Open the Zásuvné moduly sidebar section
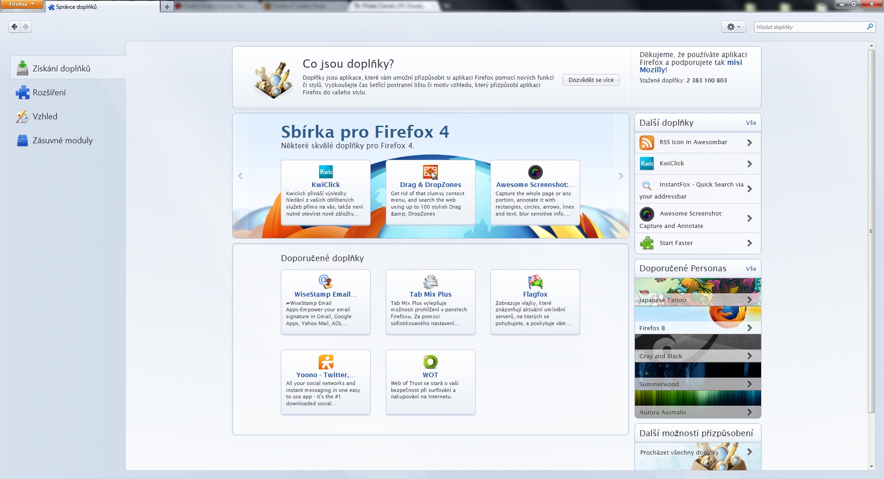The image size is (884, 479). [x=68, y=140]
